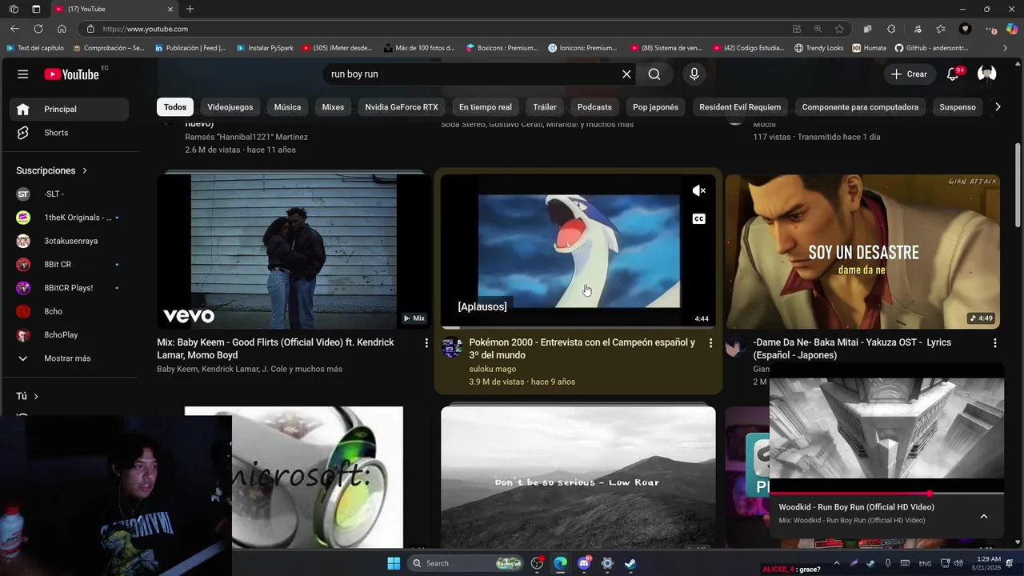Expand subscriptions with Mostrar más
The height and width of the screenshot is (576, 1024).
(69, 358)
